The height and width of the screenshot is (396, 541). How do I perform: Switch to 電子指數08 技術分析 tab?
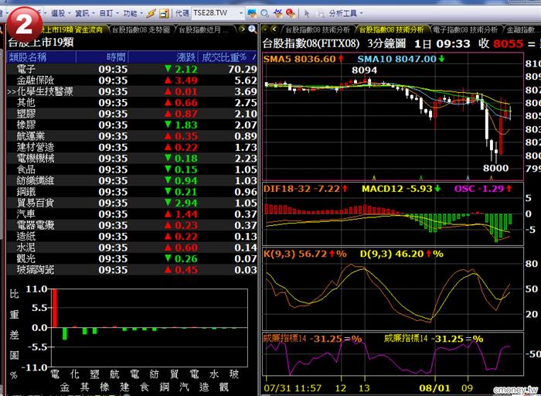coord(465,29)
